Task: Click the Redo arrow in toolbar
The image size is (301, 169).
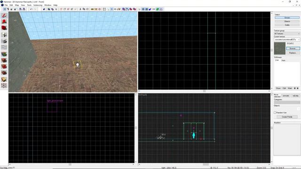Action: tap(35, 9)
